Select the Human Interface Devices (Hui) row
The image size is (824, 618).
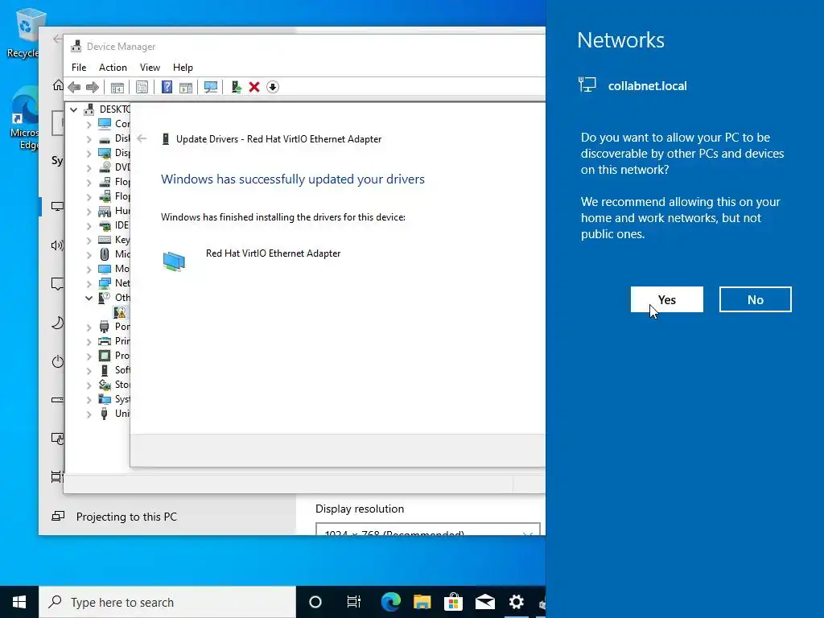(x=113, y=211)
